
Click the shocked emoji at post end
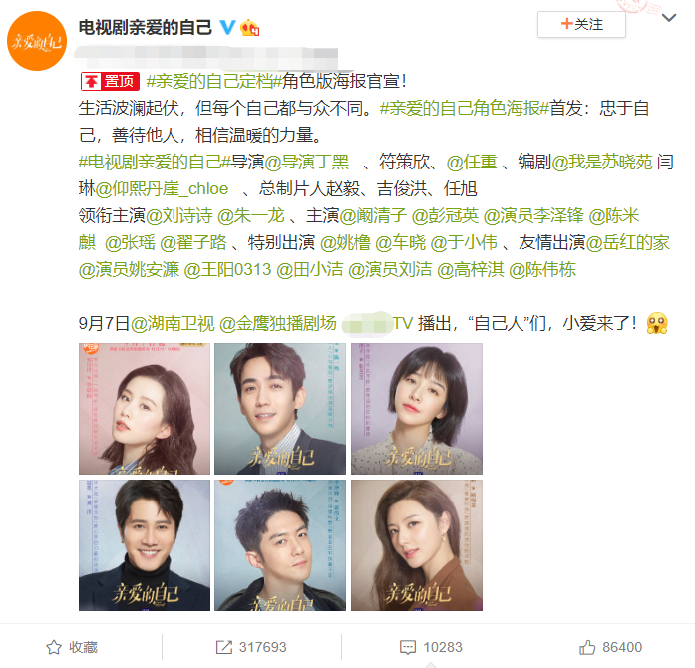coord(657,323)
